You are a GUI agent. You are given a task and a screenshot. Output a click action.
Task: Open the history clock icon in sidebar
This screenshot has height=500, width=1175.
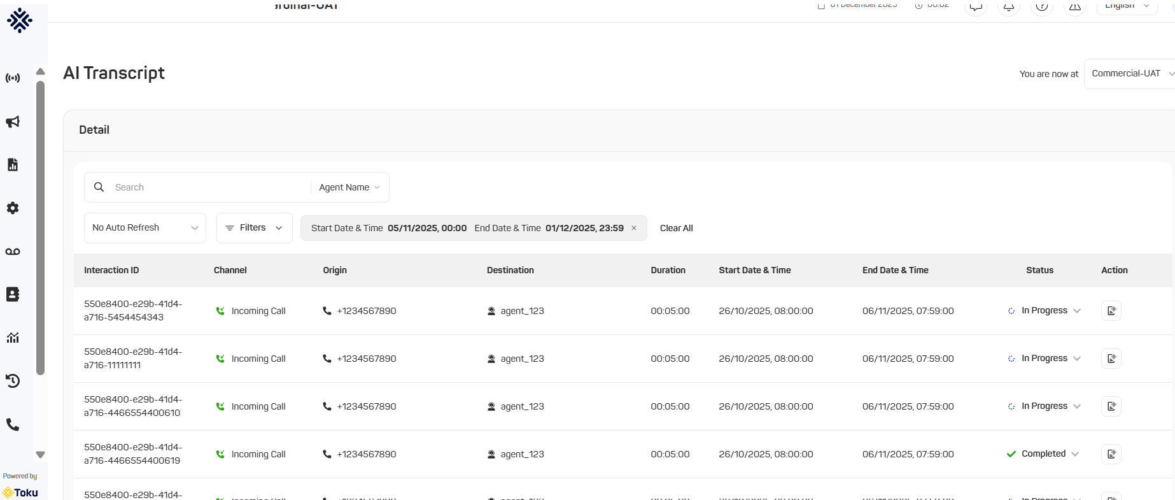(x=13, y=381)
